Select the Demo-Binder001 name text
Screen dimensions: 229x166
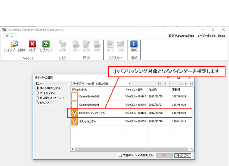[89, 105]
